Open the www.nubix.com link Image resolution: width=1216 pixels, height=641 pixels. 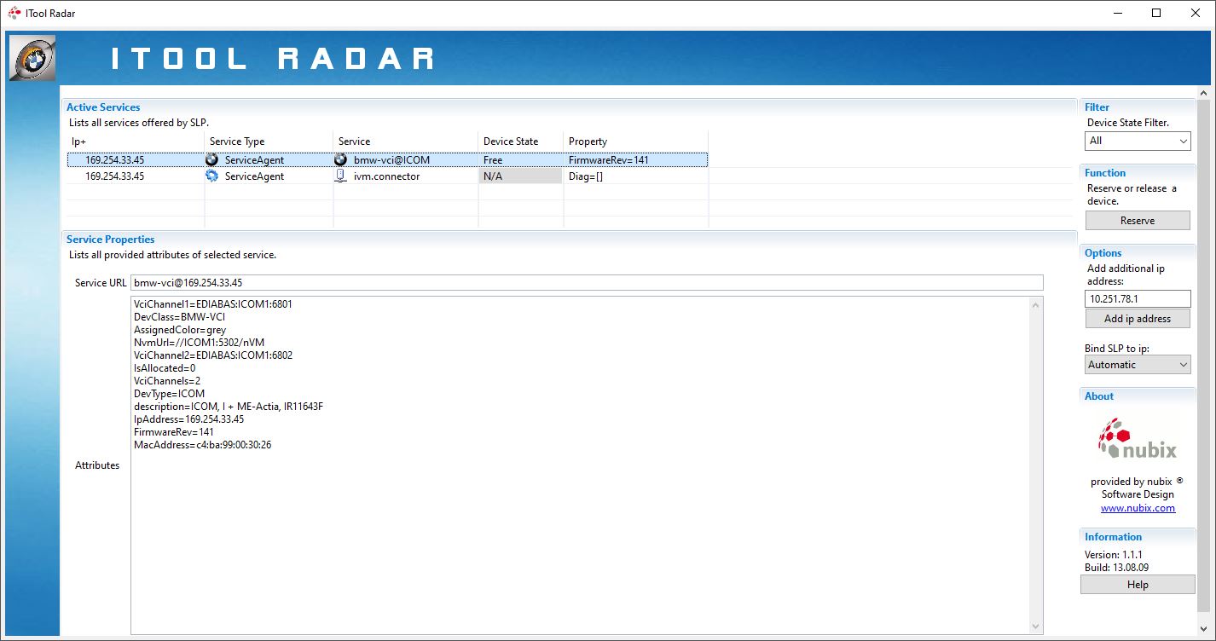(1138, 508)
